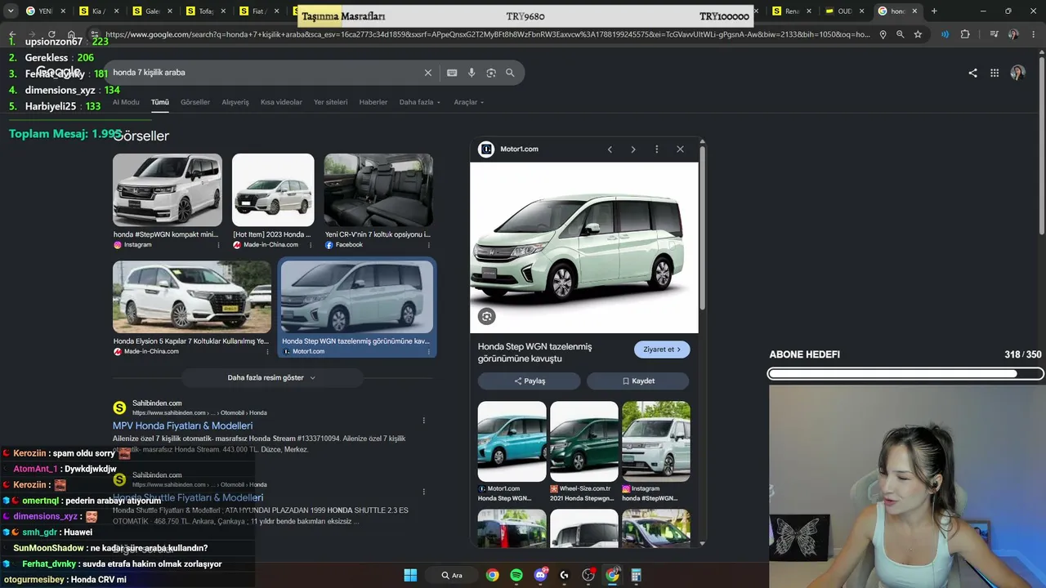Open the Honda StepWGN kompakt Instagram thumbnail
Image resolution: width=1046 pixels, height=588 pixels.
click(168, 190)
